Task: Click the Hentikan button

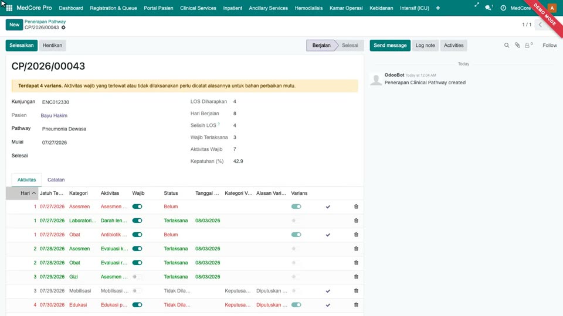Action: pos(52,46)
